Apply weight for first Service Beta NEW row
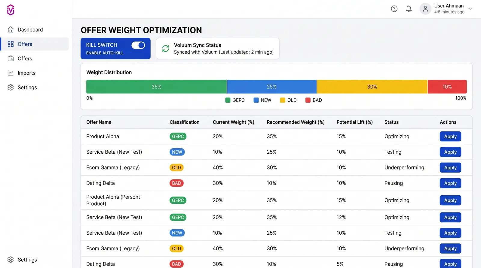The width and height of the screenshot is (481, 268). [450, 152]
